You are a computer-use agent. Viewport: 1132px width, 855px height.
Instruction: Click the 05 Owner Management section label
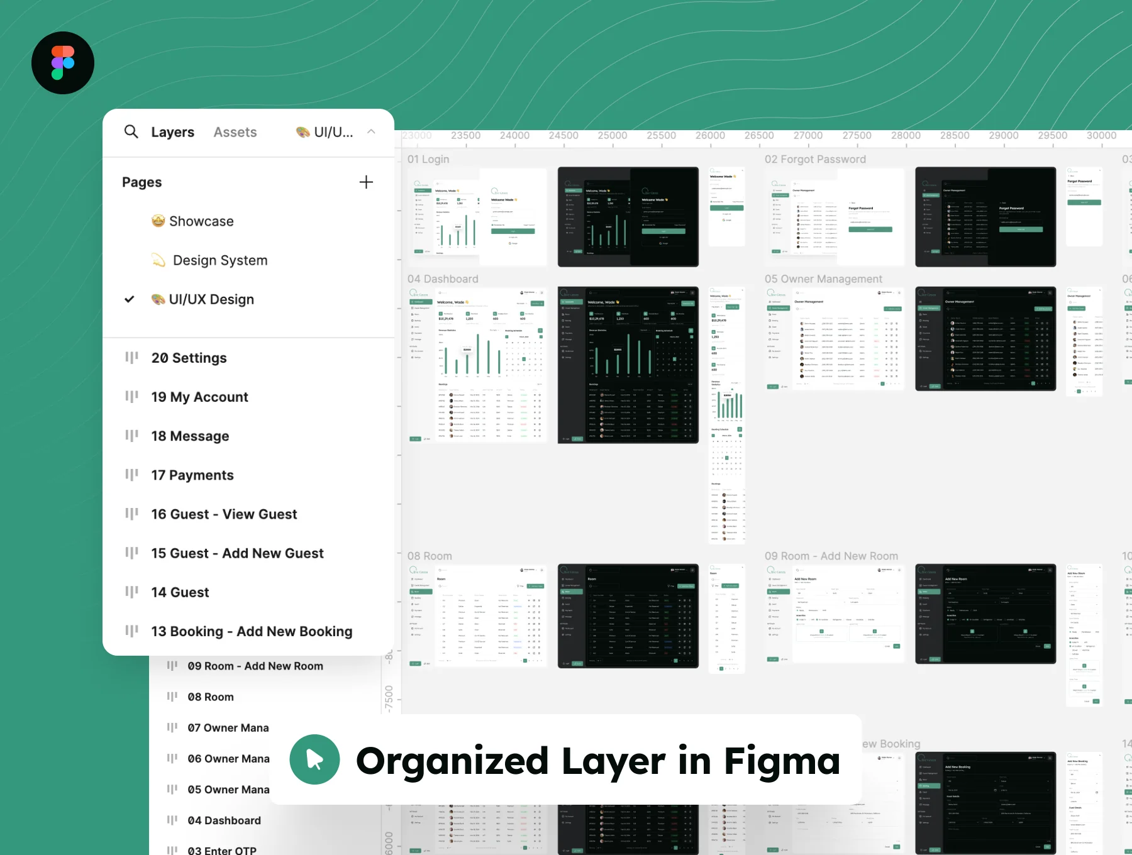[x=823, y=279]
